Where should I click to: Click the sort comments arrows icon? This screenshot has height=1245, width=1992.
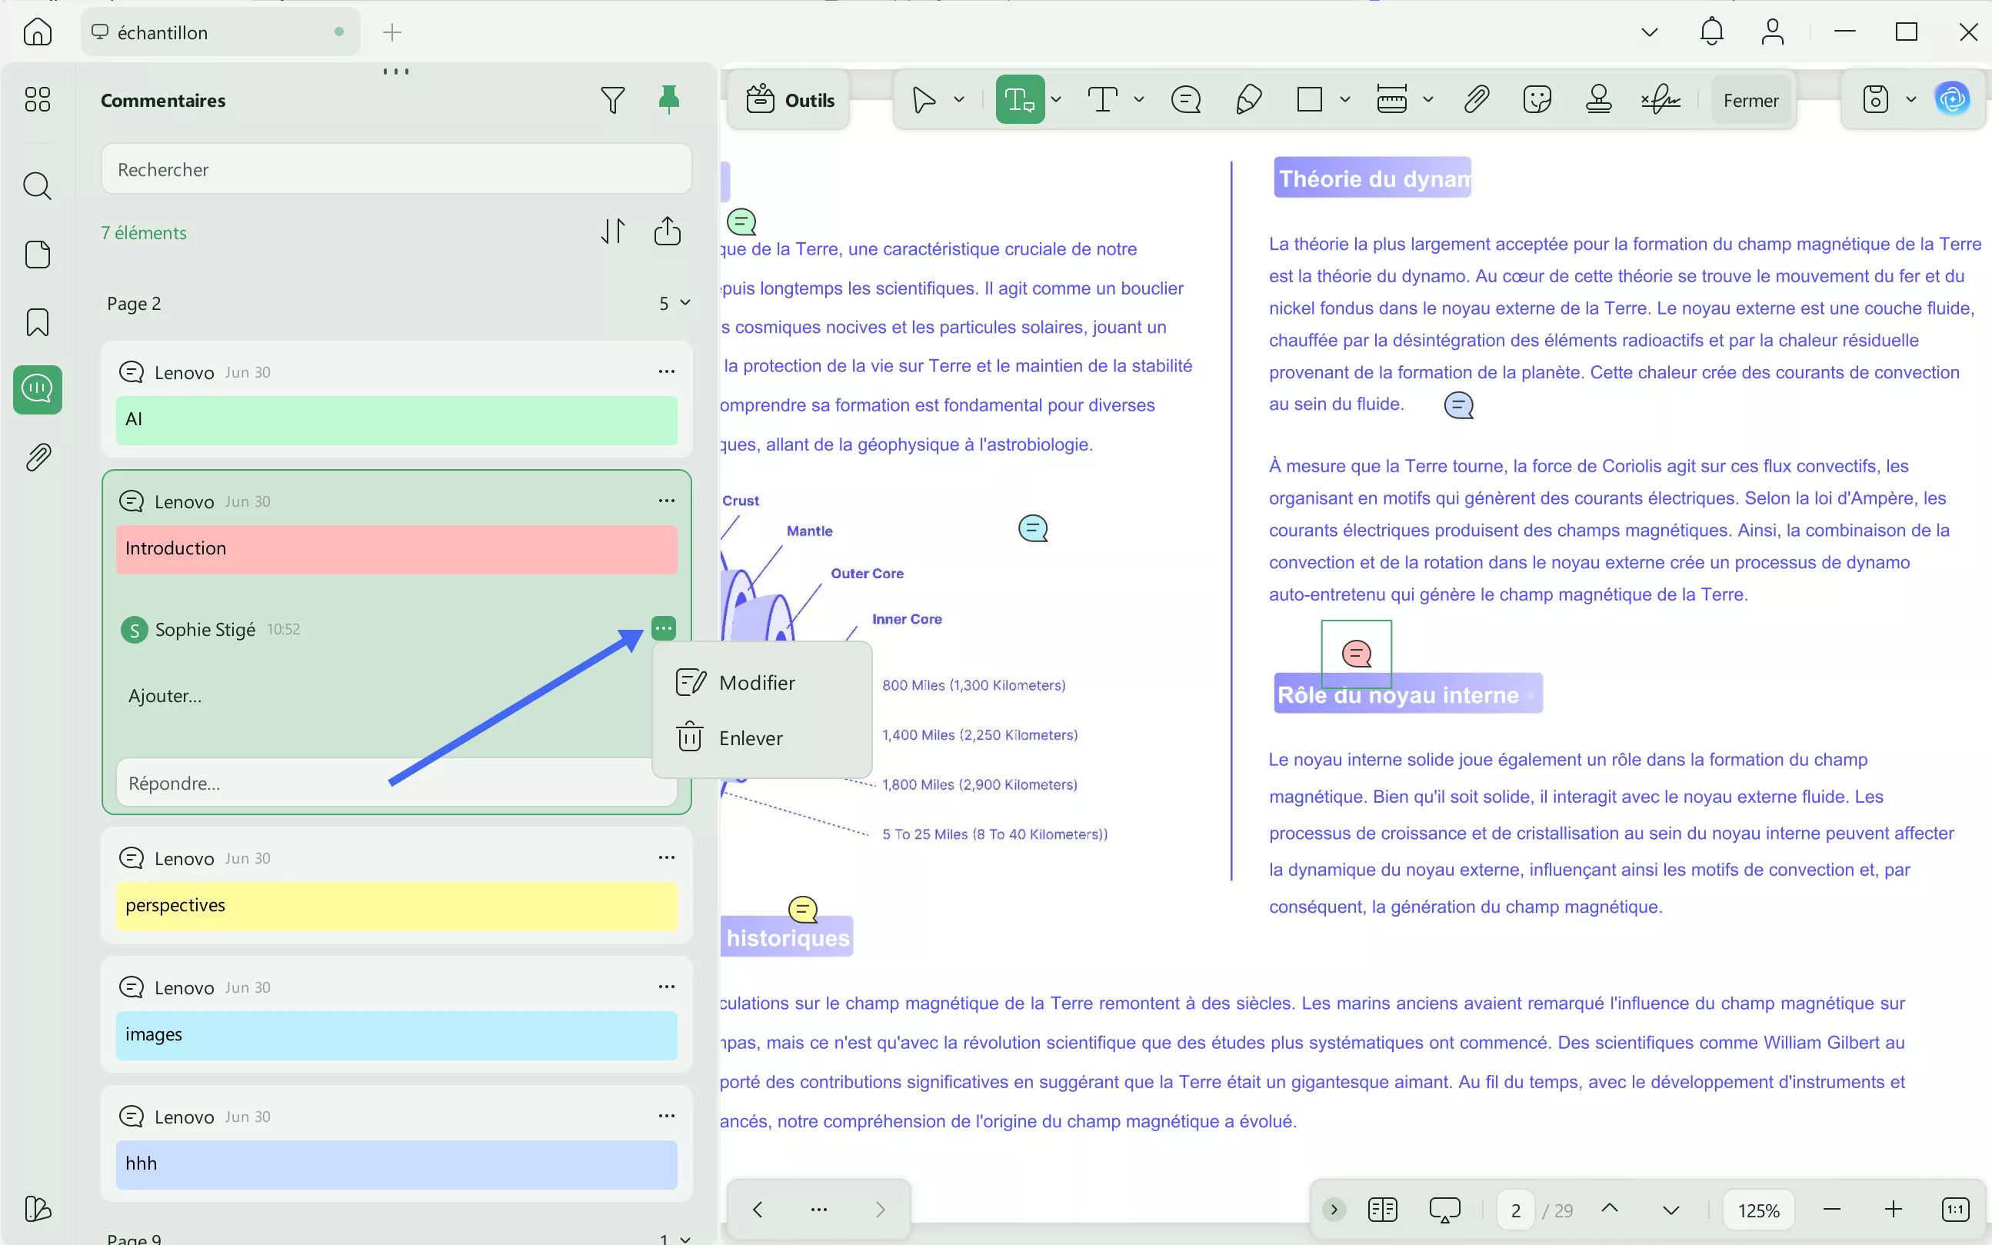click(613, 231)
